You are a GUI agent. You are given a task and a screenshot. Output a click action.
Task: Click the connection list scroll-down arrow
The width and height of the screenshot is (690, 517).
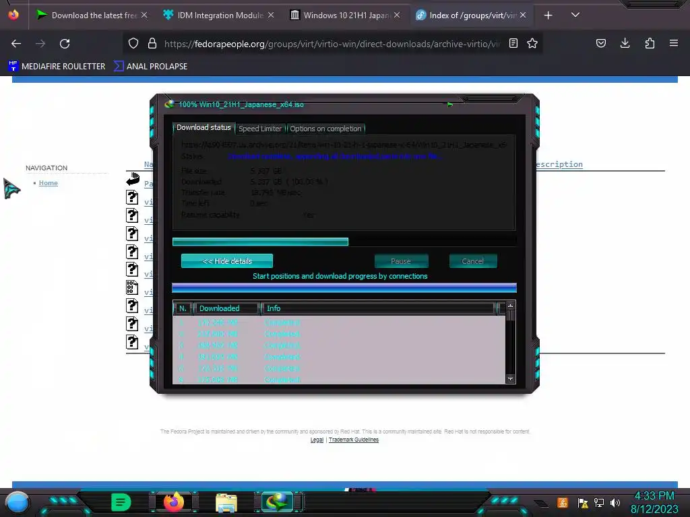(511, 379)
